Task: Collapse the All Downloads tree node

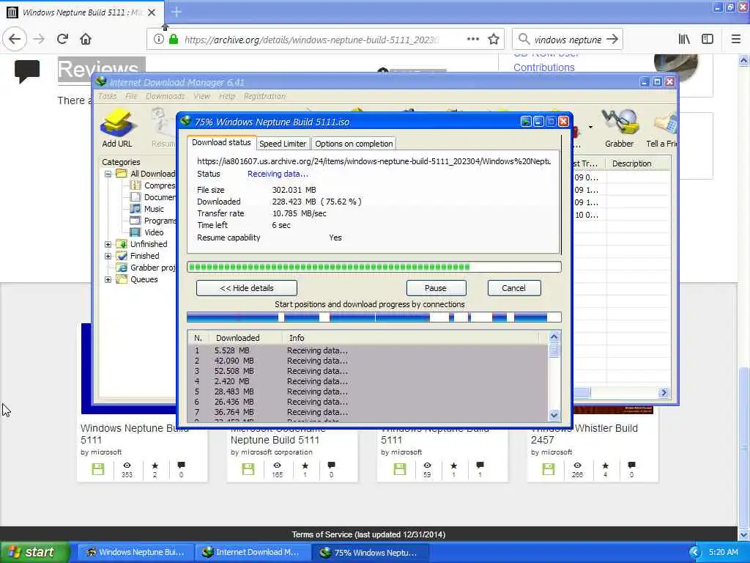Action: tap(108, 174)
